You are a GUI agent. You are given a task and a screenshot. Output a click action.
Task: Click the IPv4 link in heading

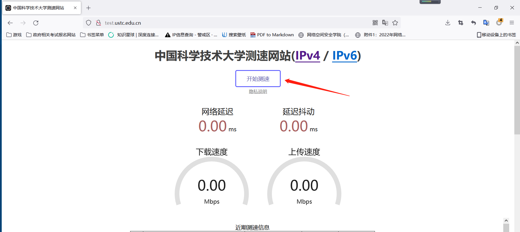(x=308, y=56)
